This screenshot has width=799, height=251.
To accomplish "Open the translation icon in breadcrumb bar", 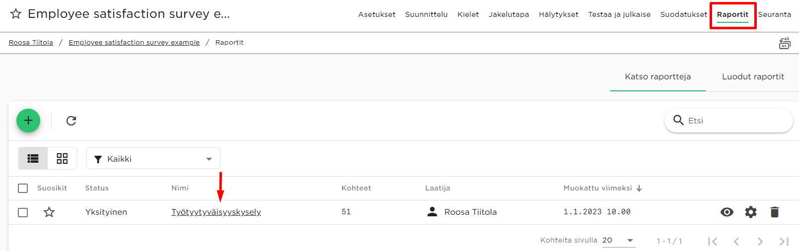I will [785, 43].
